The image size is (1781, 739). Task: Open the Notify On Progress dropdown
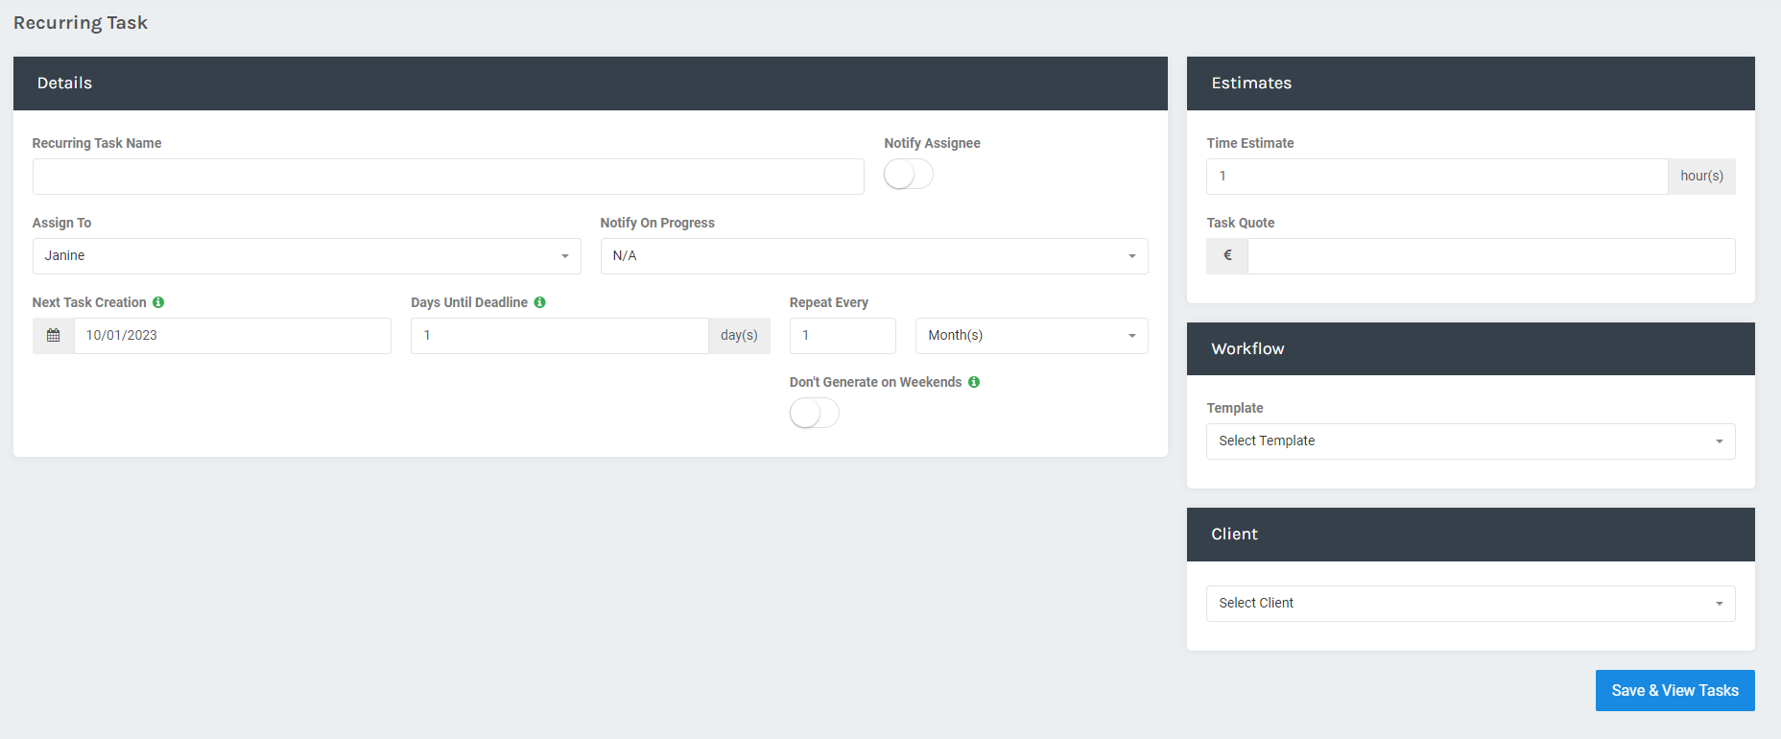pos(874,256)
